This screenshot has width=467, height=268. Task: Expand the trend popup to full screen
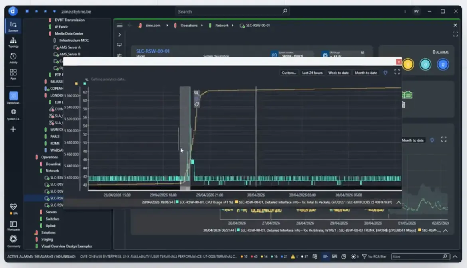(x=397, y=72)
